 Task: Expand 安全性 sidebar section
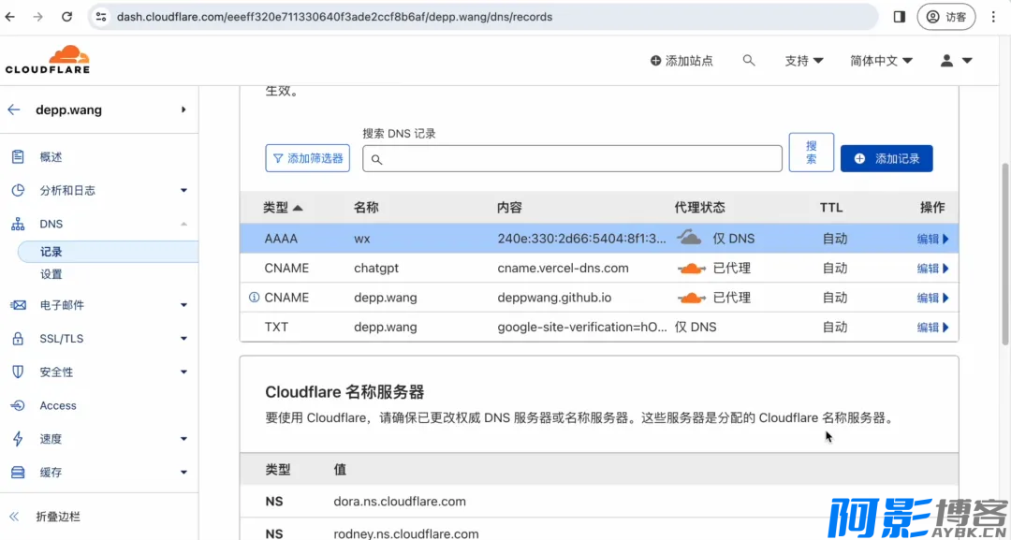pos(183,372)
